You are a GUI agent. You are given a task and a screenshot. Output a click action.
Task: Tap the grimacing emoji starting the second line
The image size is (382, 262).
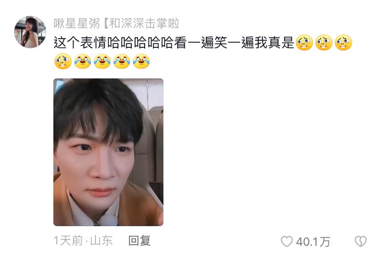[63, 61]
